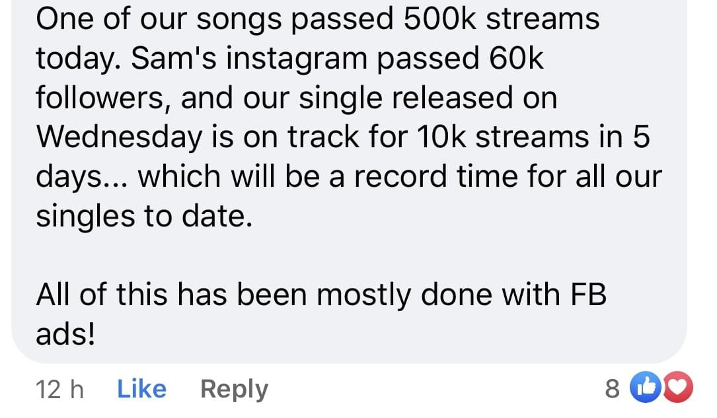Image resolution: width=717 pixels, height=418 pixels.
Task: Click the phrase "singles to date."
Action: click(x=144, y=217)
